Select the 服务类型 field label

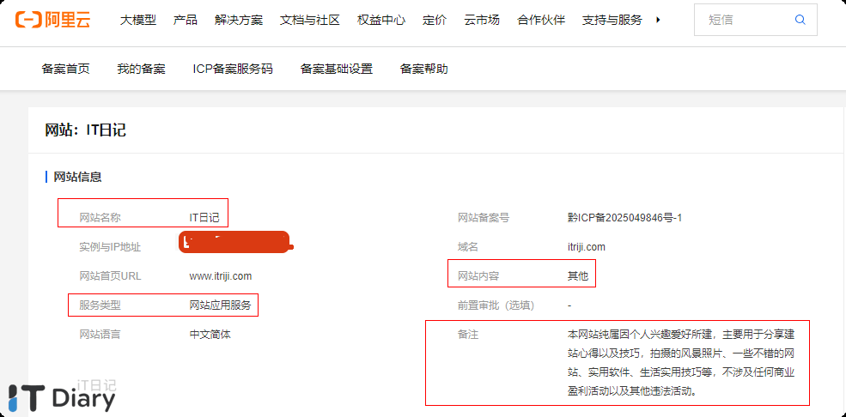(x=100, y=305)
